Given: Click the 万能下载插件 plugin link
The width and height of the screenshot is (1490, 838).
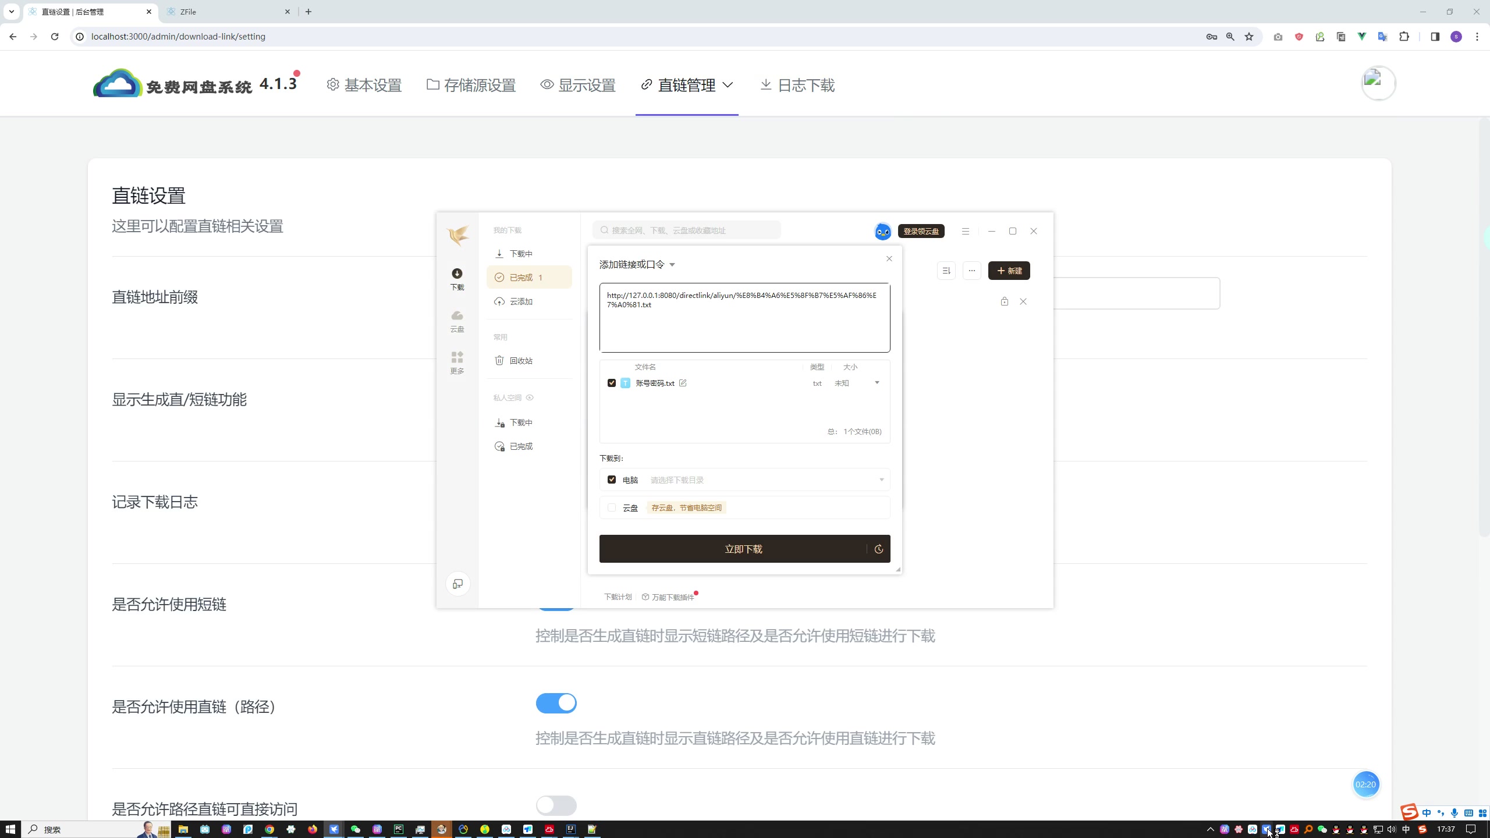Looking at the screenshot, I should [x=668, y=597].
